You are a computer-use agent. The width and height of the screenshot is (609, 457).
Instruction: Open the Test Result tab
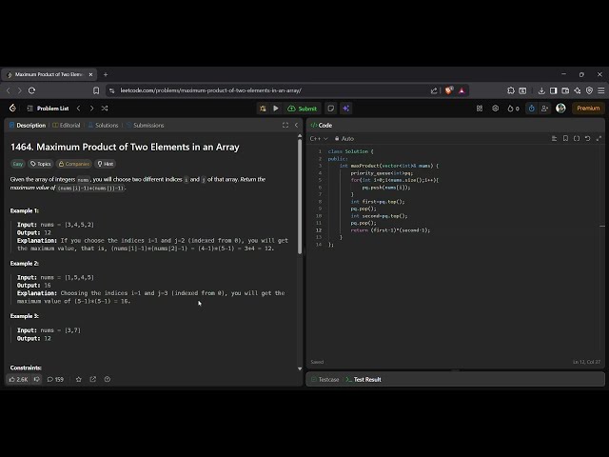[x=363, y=379]
